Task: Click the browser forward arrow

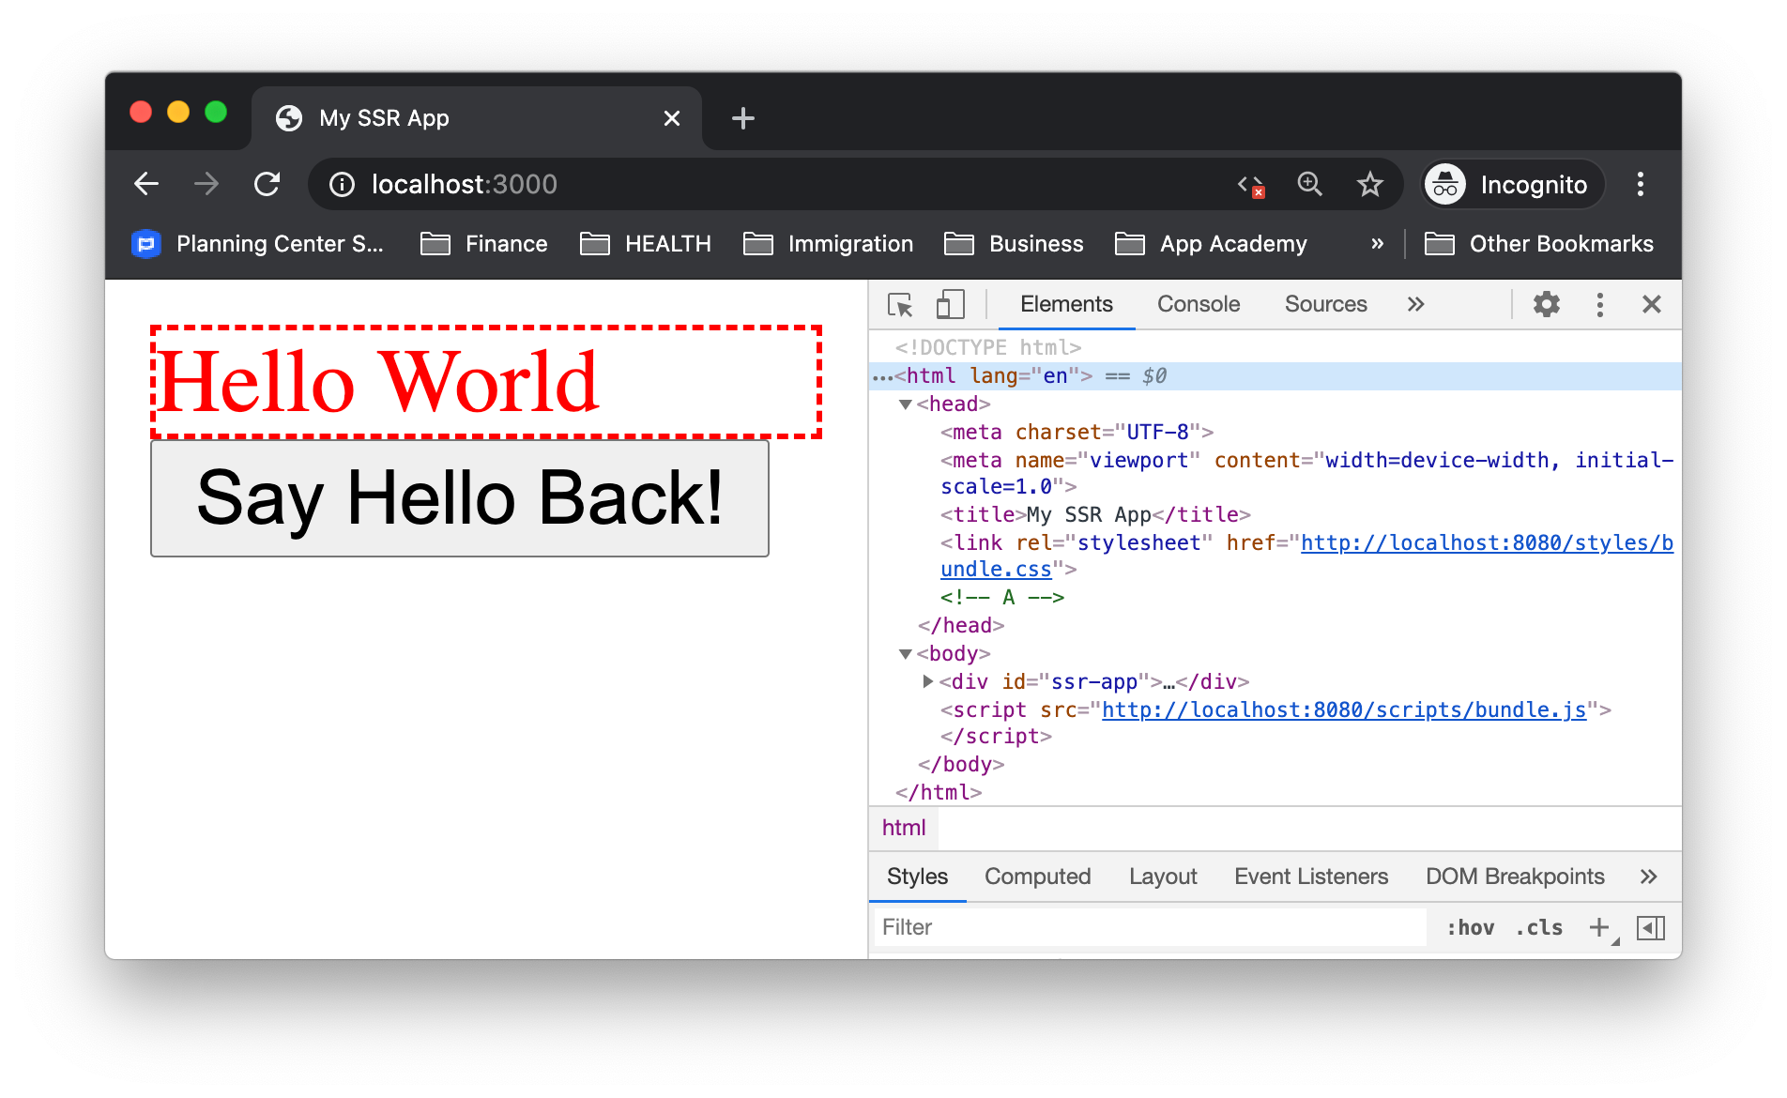Action: [206, 184]
